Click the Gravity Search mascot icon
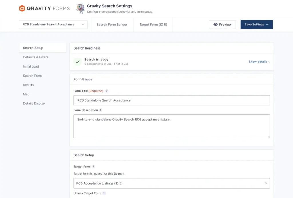Image resolution: width=293 pixels, height=198 pixels. tap(80, 8)
